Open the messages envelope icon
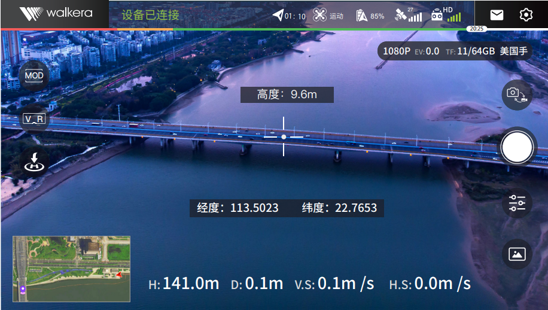The width and height of the screenshot is (548, 310). (497, 15)
